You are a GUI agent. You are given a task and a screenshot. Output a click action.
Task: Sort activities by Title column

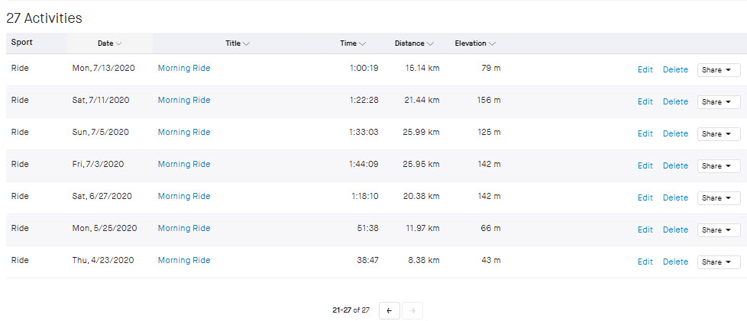[238, 43]
